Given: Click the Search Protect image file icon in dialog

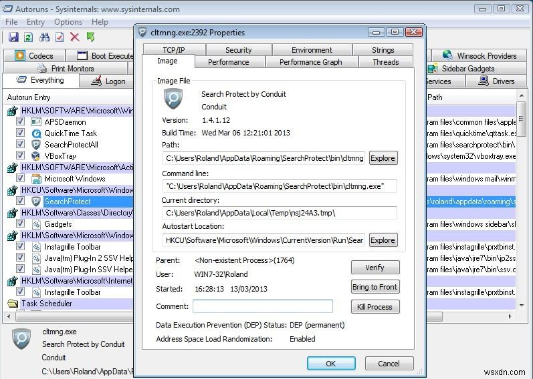Looking at the screenshot, I should tap(173, 99).
